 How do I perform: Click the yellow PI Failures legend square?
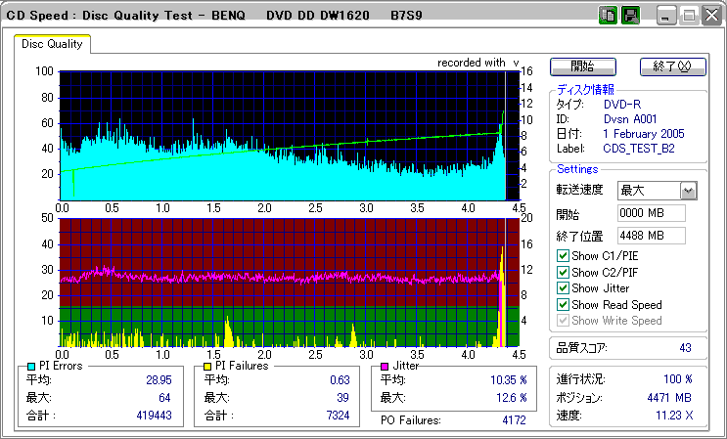point(209,366)
